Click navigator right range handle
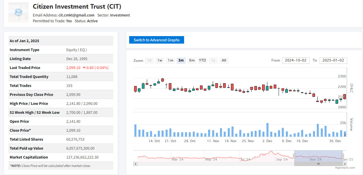The image size is (363, 175). click(x=342, y=156)
